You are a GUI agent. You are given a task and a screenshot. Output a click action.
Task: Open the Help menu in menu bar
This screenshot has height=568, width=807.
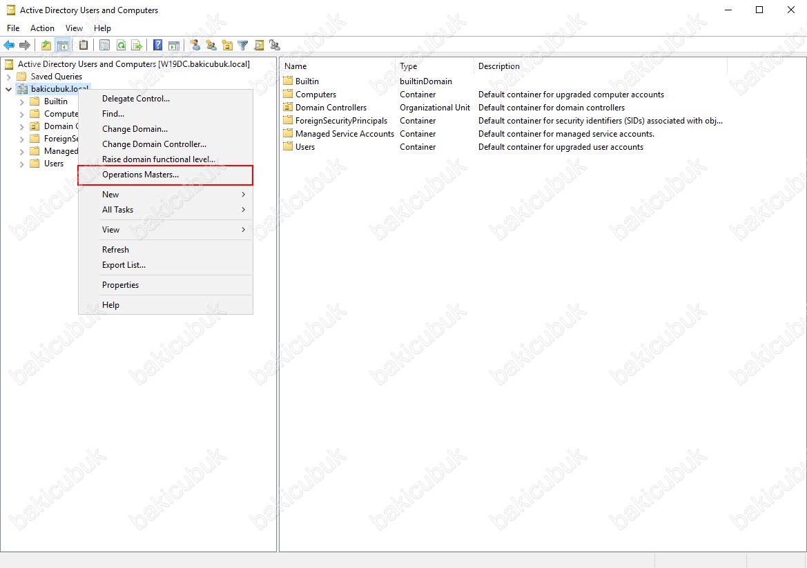[102, 28]
